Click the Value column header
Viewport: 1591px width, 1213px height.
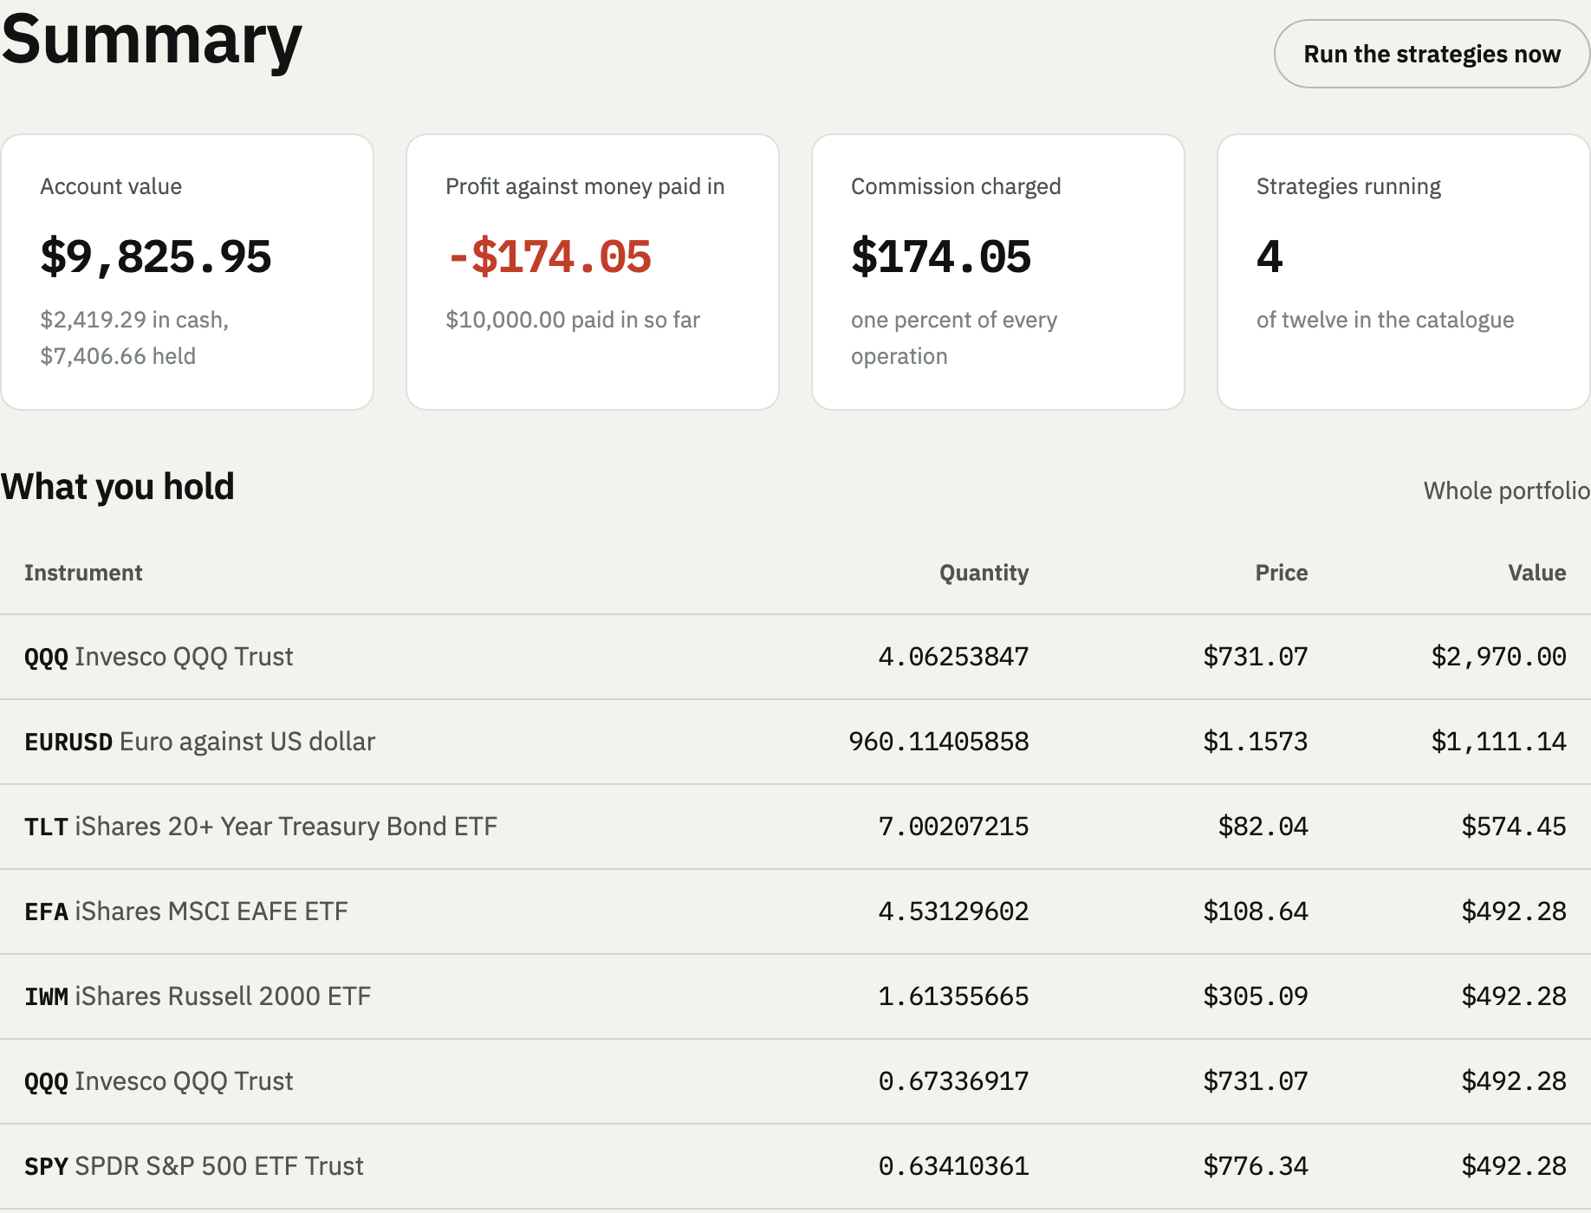(x=1537, y=573)
